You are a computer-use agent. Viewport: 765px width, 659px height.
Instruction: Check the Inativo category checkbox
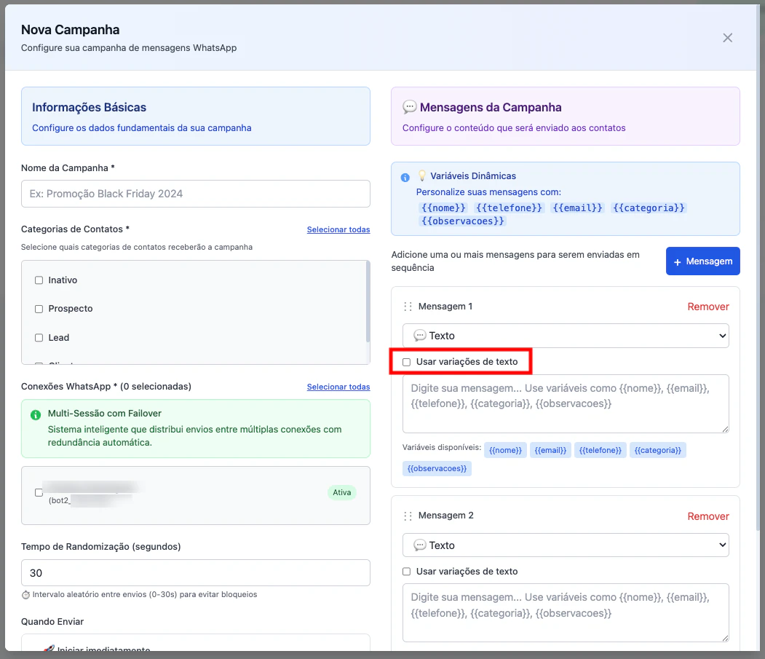point(39,280)
